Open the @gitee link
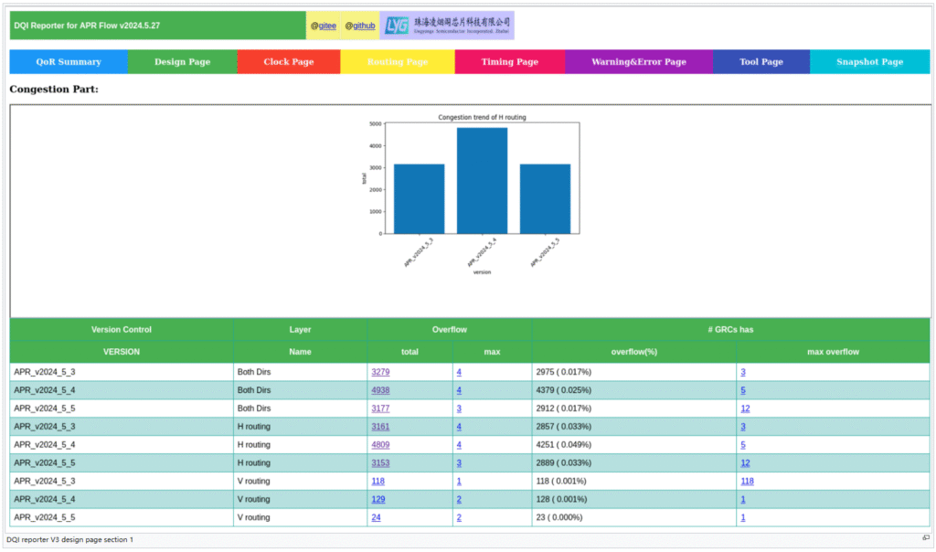The width and height of the screenshot is (936, 552). point(324,26)
